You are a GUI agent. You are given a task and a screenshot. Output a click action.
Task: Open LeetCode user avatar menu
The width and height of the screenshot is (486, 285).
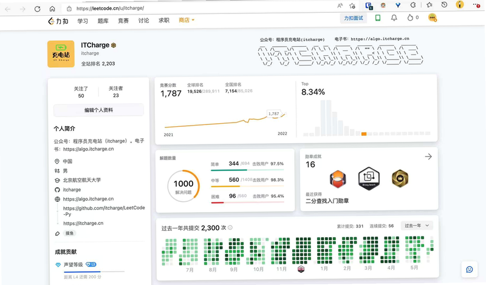[433, 18]
